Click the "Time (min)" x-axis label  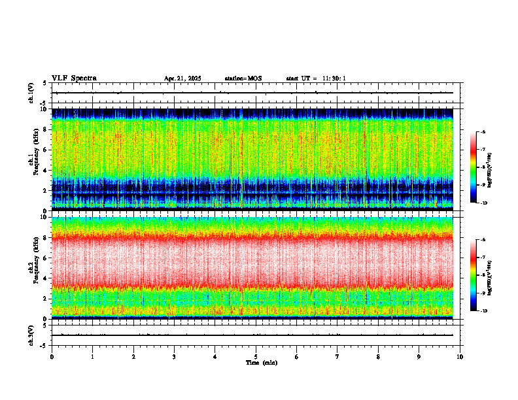click(x=262, y=363)
